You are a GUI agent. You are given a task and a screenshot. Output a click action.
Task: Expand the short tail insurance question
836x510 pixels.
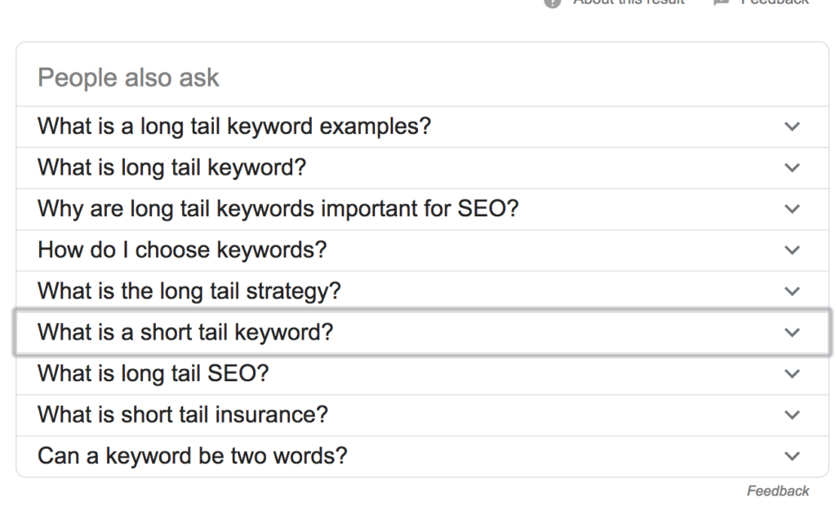[791, 415]
